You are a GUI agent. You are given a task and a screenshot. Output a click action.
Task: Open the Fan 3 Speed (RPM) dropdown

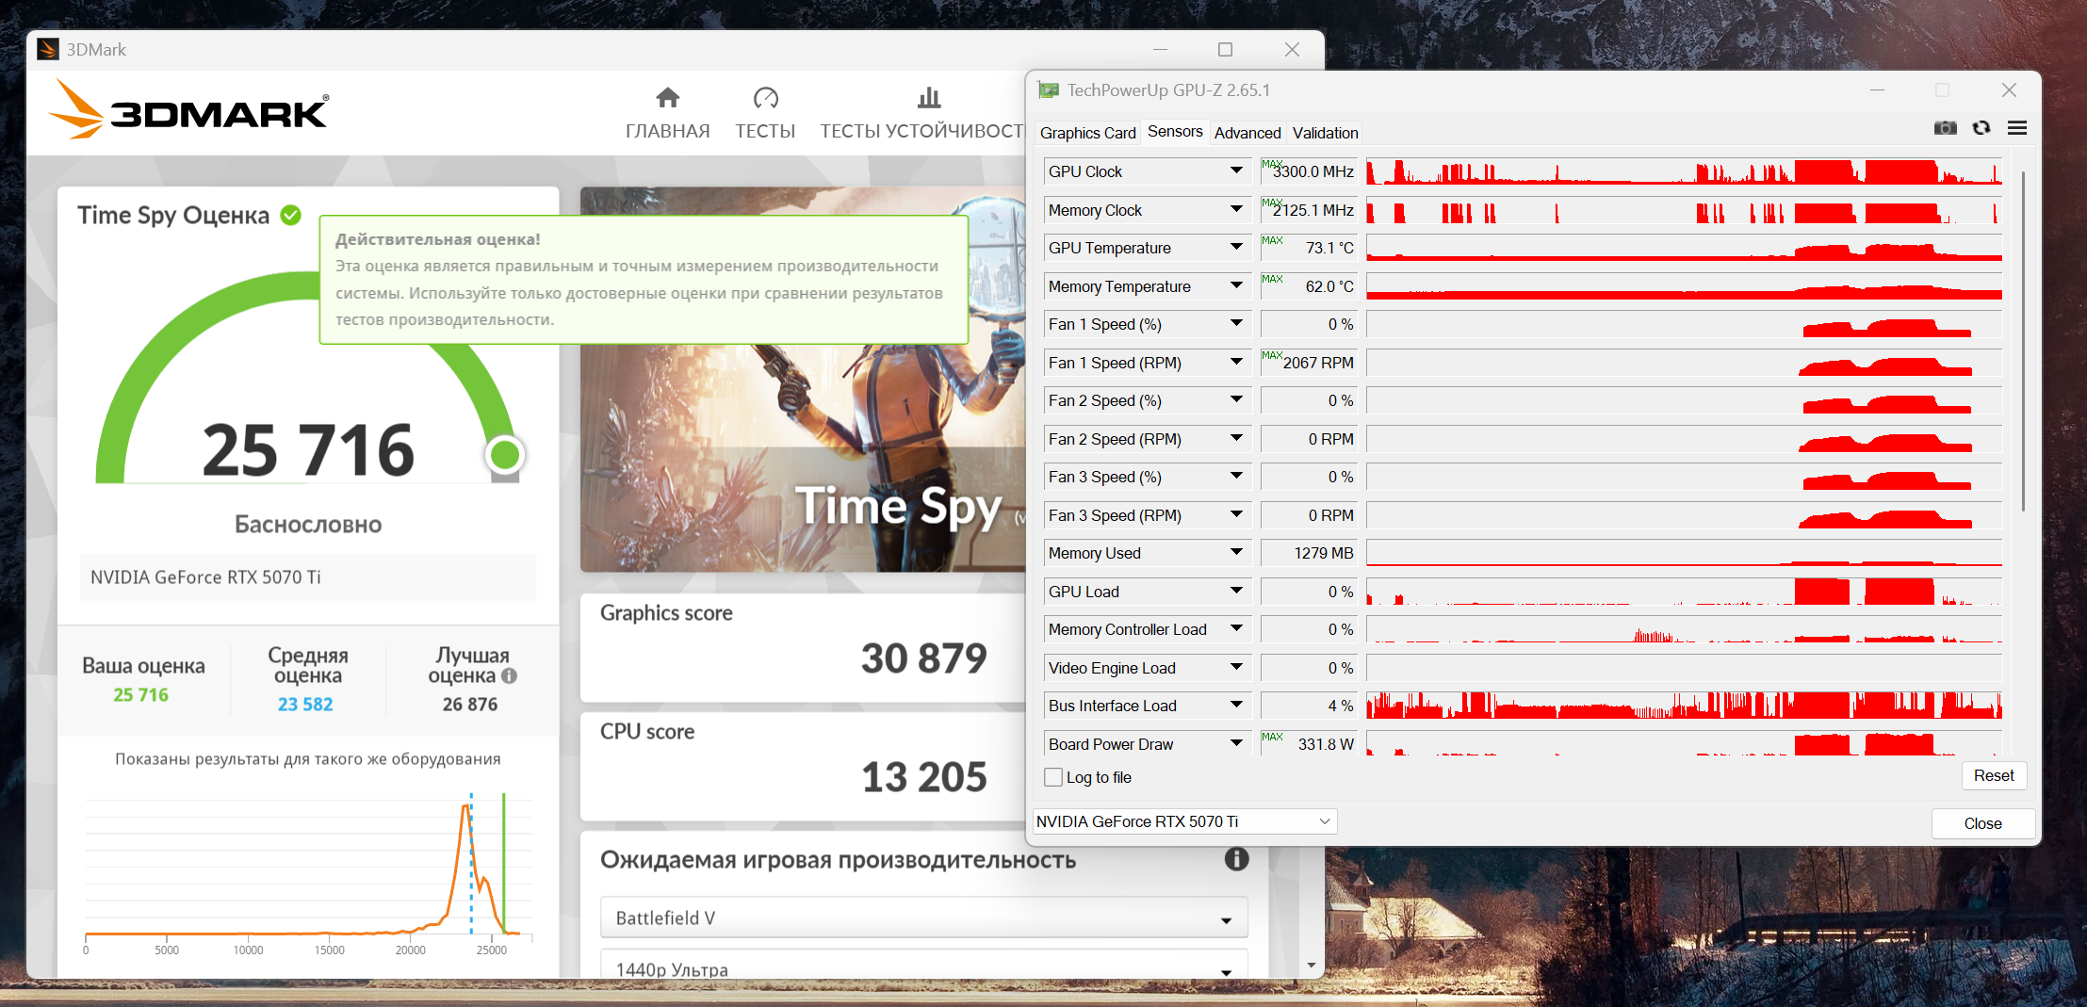pos(1236,515)
